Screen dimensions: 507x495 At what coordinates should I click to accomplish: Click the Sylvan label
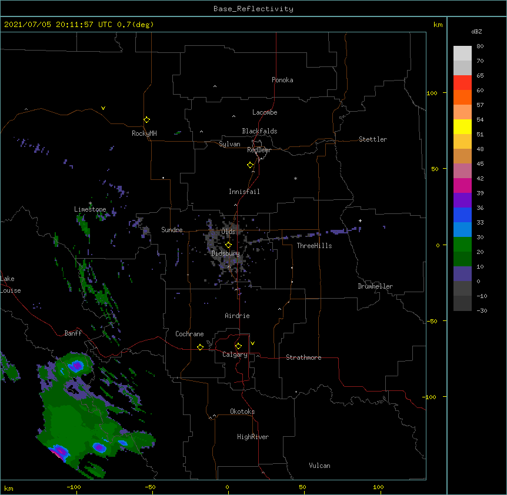pyautogui.click(x=229, y=144)
